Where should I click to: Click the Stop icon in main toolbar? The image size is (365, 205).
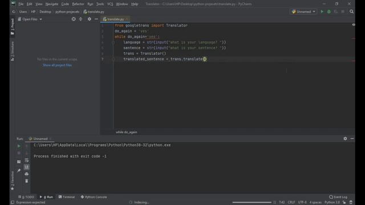coord(343,11)
